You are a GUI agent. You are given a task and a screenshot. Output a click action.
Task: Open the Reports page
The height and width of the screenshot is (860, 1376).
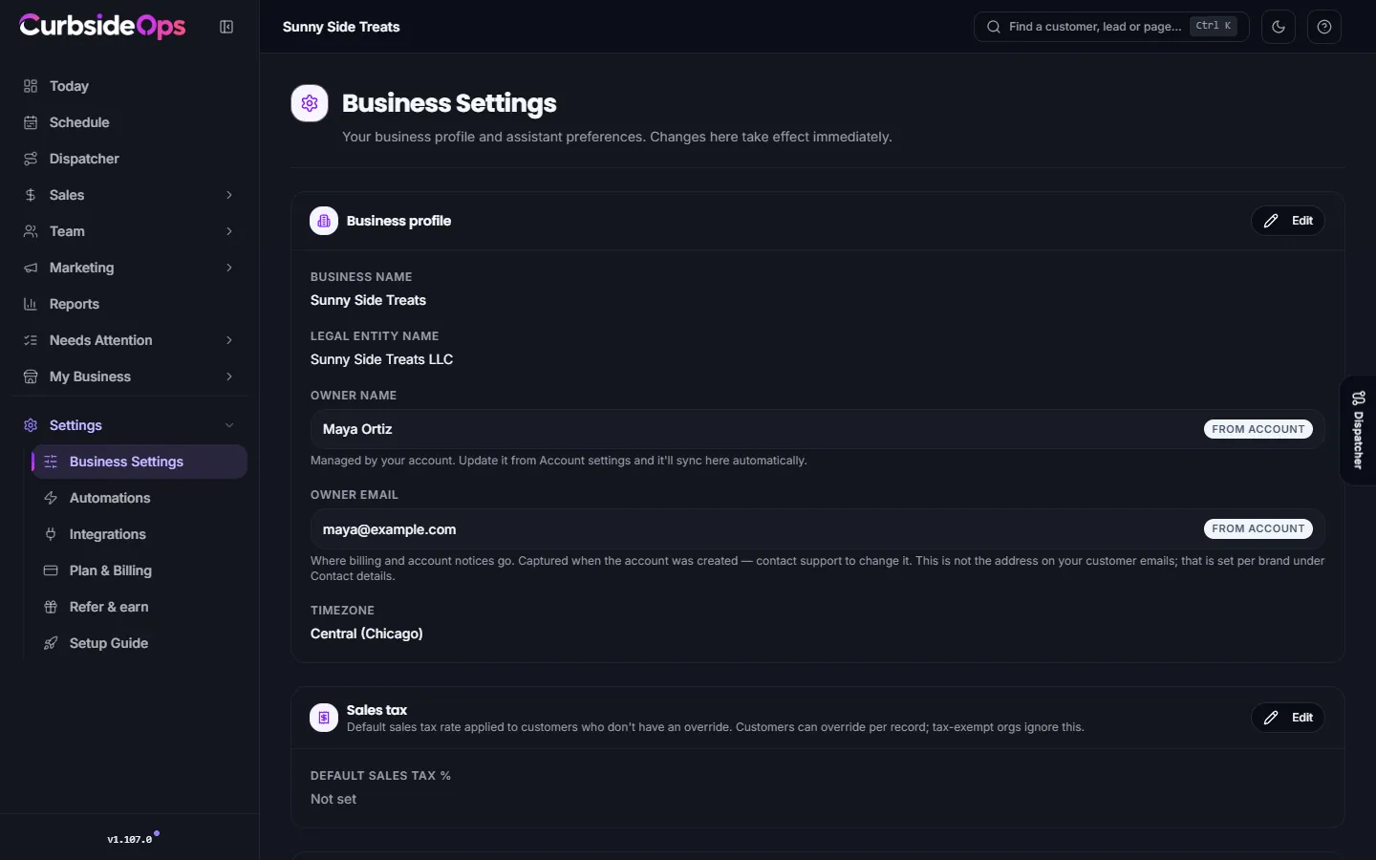point(130,304)
